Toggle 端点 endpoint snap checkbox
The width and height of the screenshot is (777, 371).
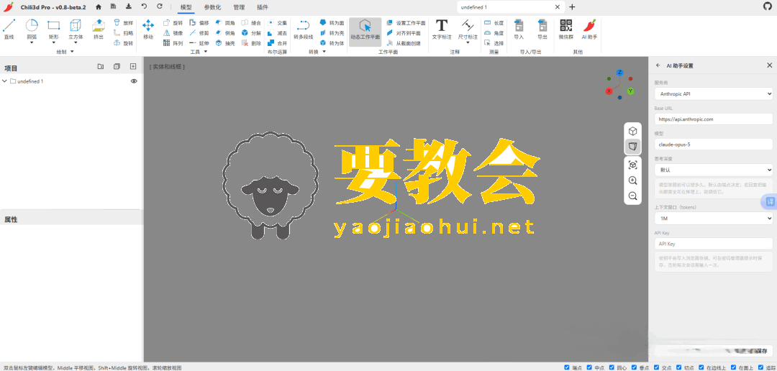(566, 367)
